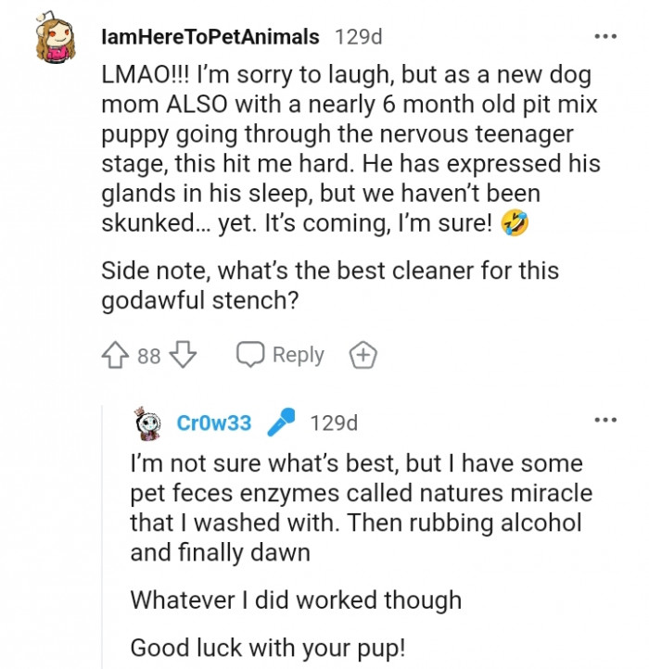The width and height of the screenshot is (649, 669).
Task: Click the 88 vote count
Action: [149, 356]
